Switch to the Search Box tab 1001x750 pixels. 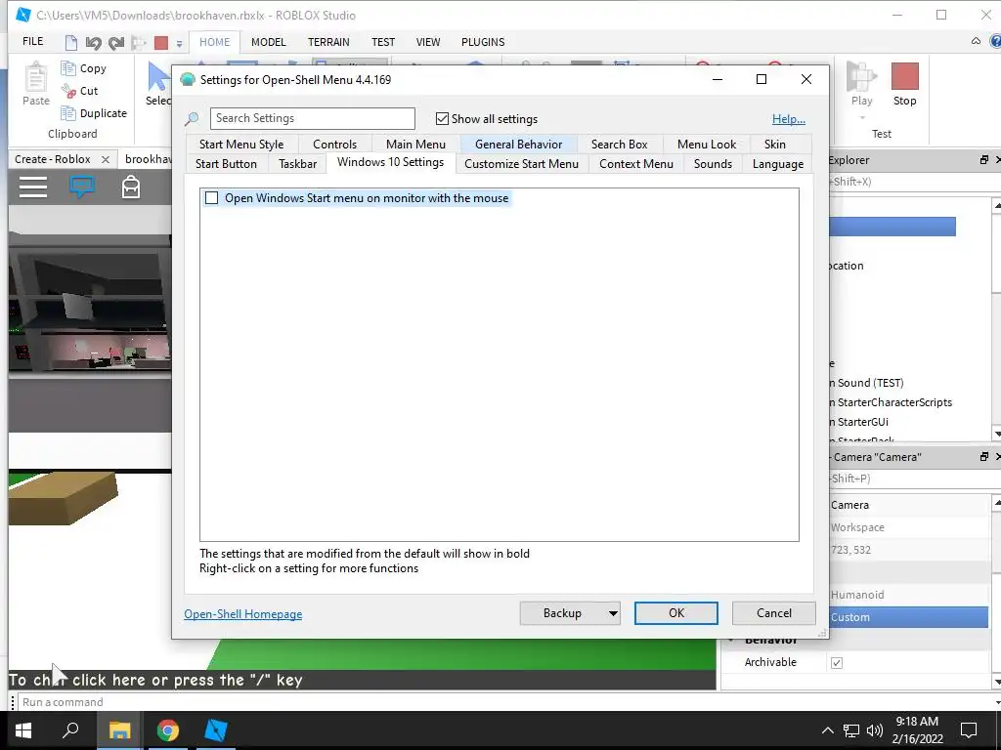pyautogui.click(x=619, y=145)
